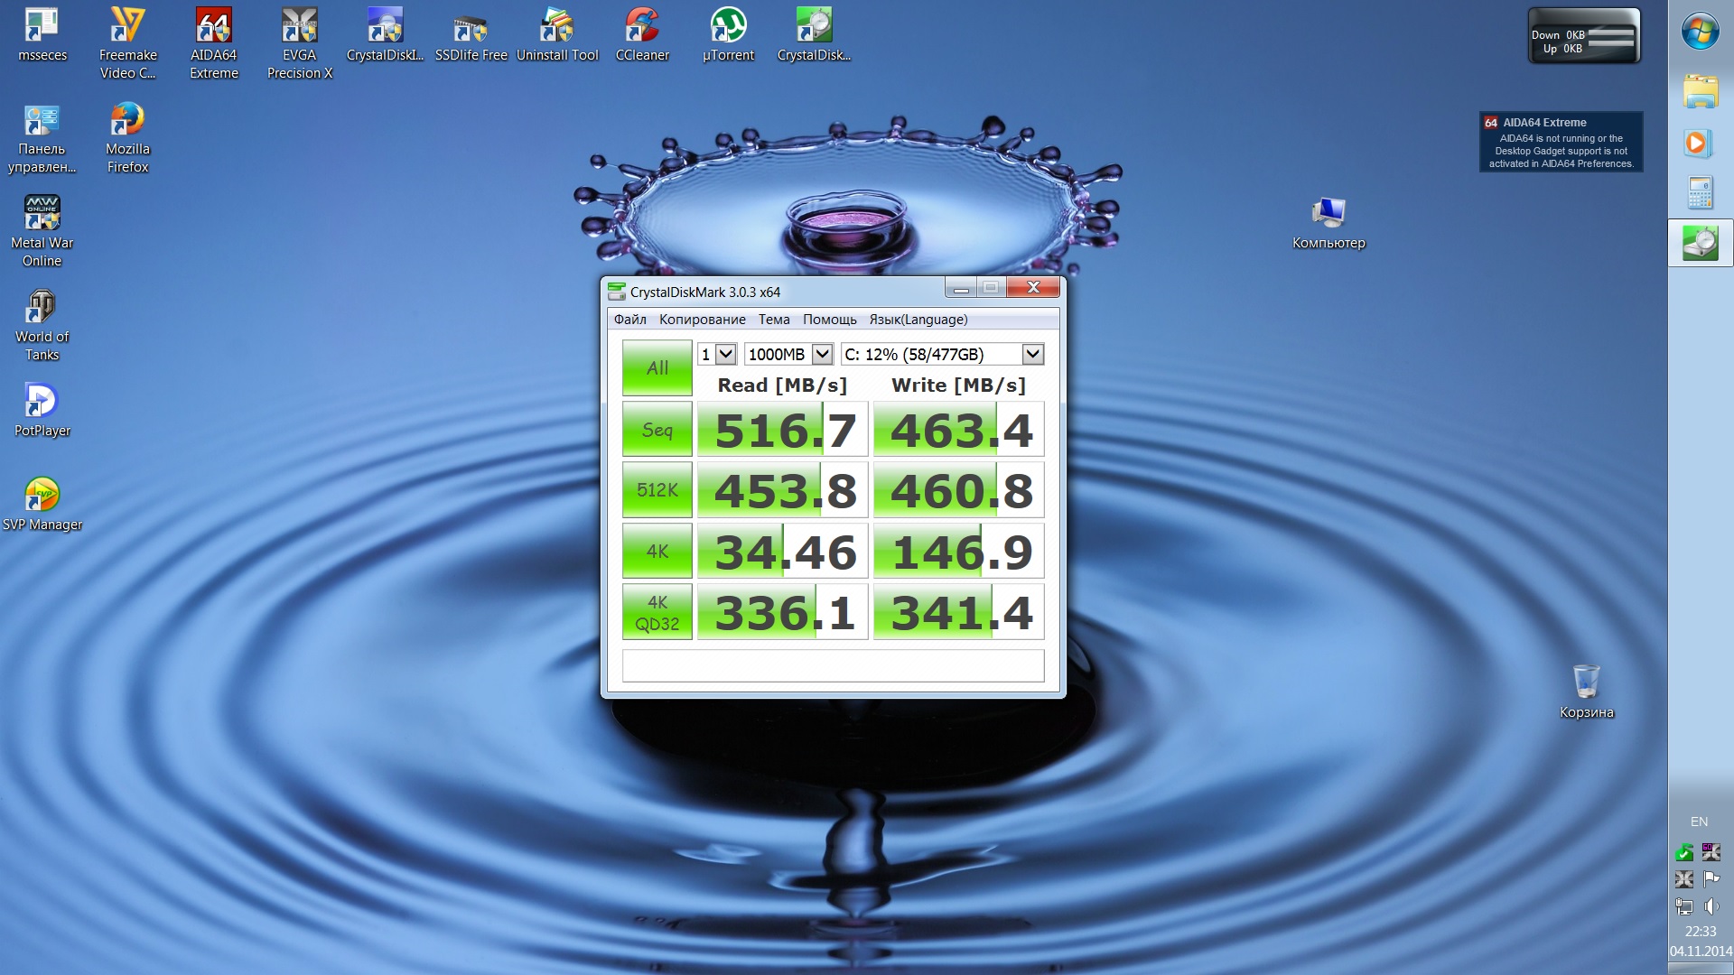The width and height of the screenshot is (1734, 975).
Task: Start the Seq benchmark test
Action: [x=657, y=430]
